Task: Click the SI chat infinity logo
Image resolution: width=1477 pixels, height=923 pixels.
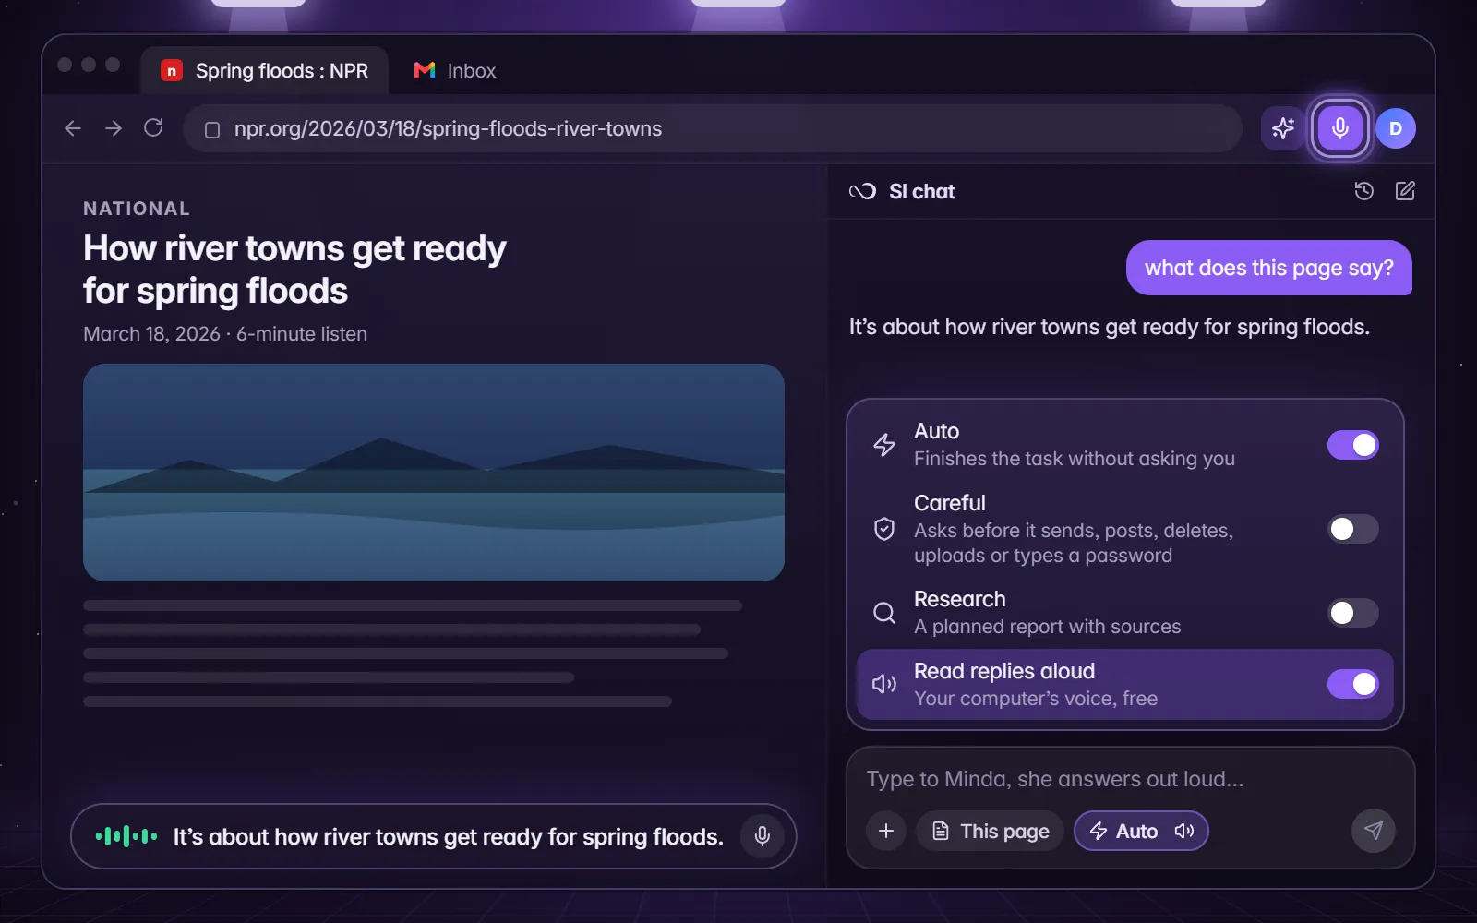Action: (862, 191)
